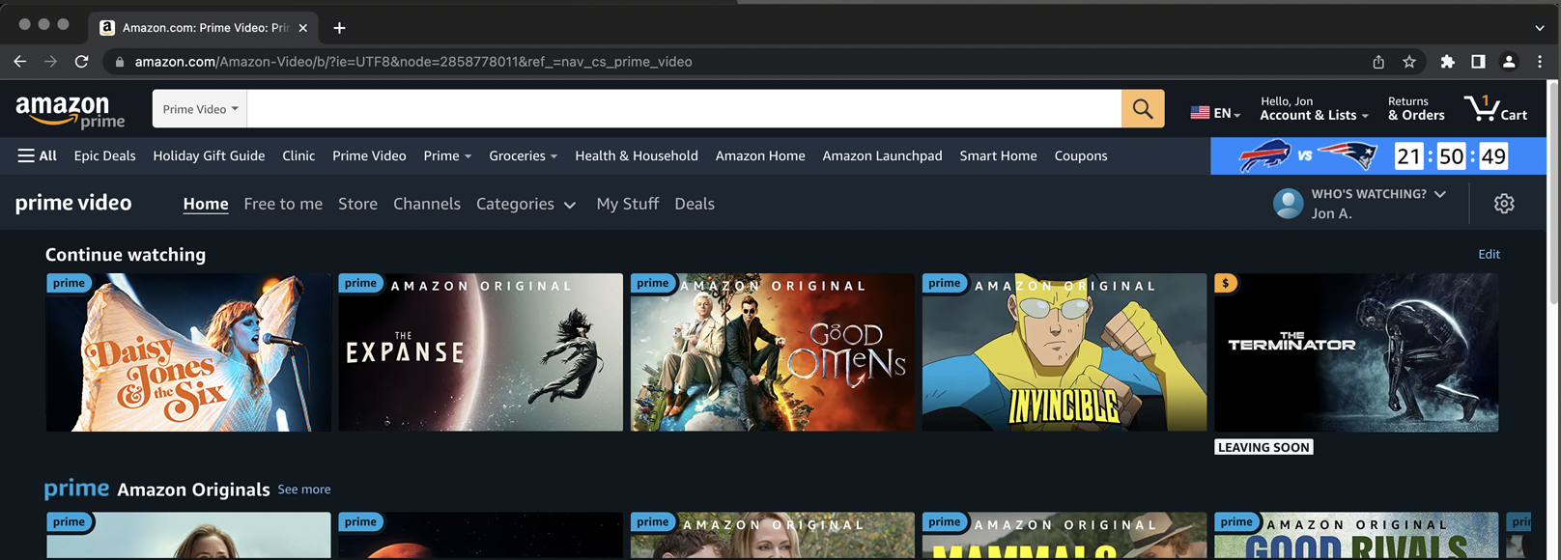
Task: Open a new browser tab
Action: coord(339,28)
